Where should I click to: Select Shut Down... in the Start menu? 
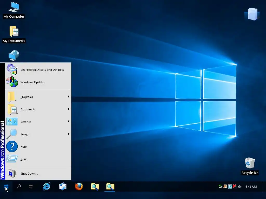click(x=38, y=173)
